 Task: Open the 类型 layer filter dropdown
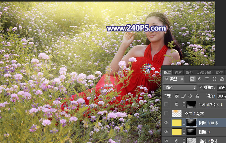pyautogui.click(x=174, y=79)
